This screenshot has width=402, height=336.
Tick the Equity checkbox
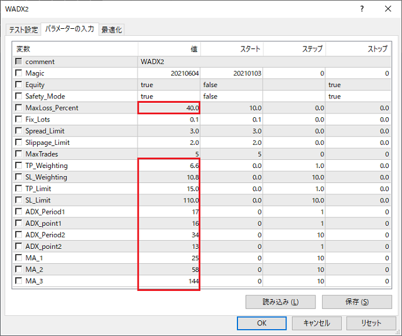[x=19, y=85]
